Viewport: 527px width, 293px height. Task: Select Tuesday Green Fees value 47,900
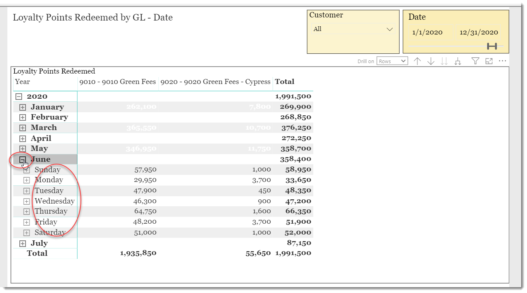(146, 190)
